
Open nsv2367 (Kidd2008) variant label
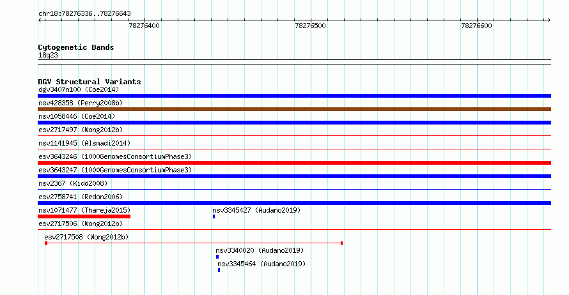(x=73, y=183)
